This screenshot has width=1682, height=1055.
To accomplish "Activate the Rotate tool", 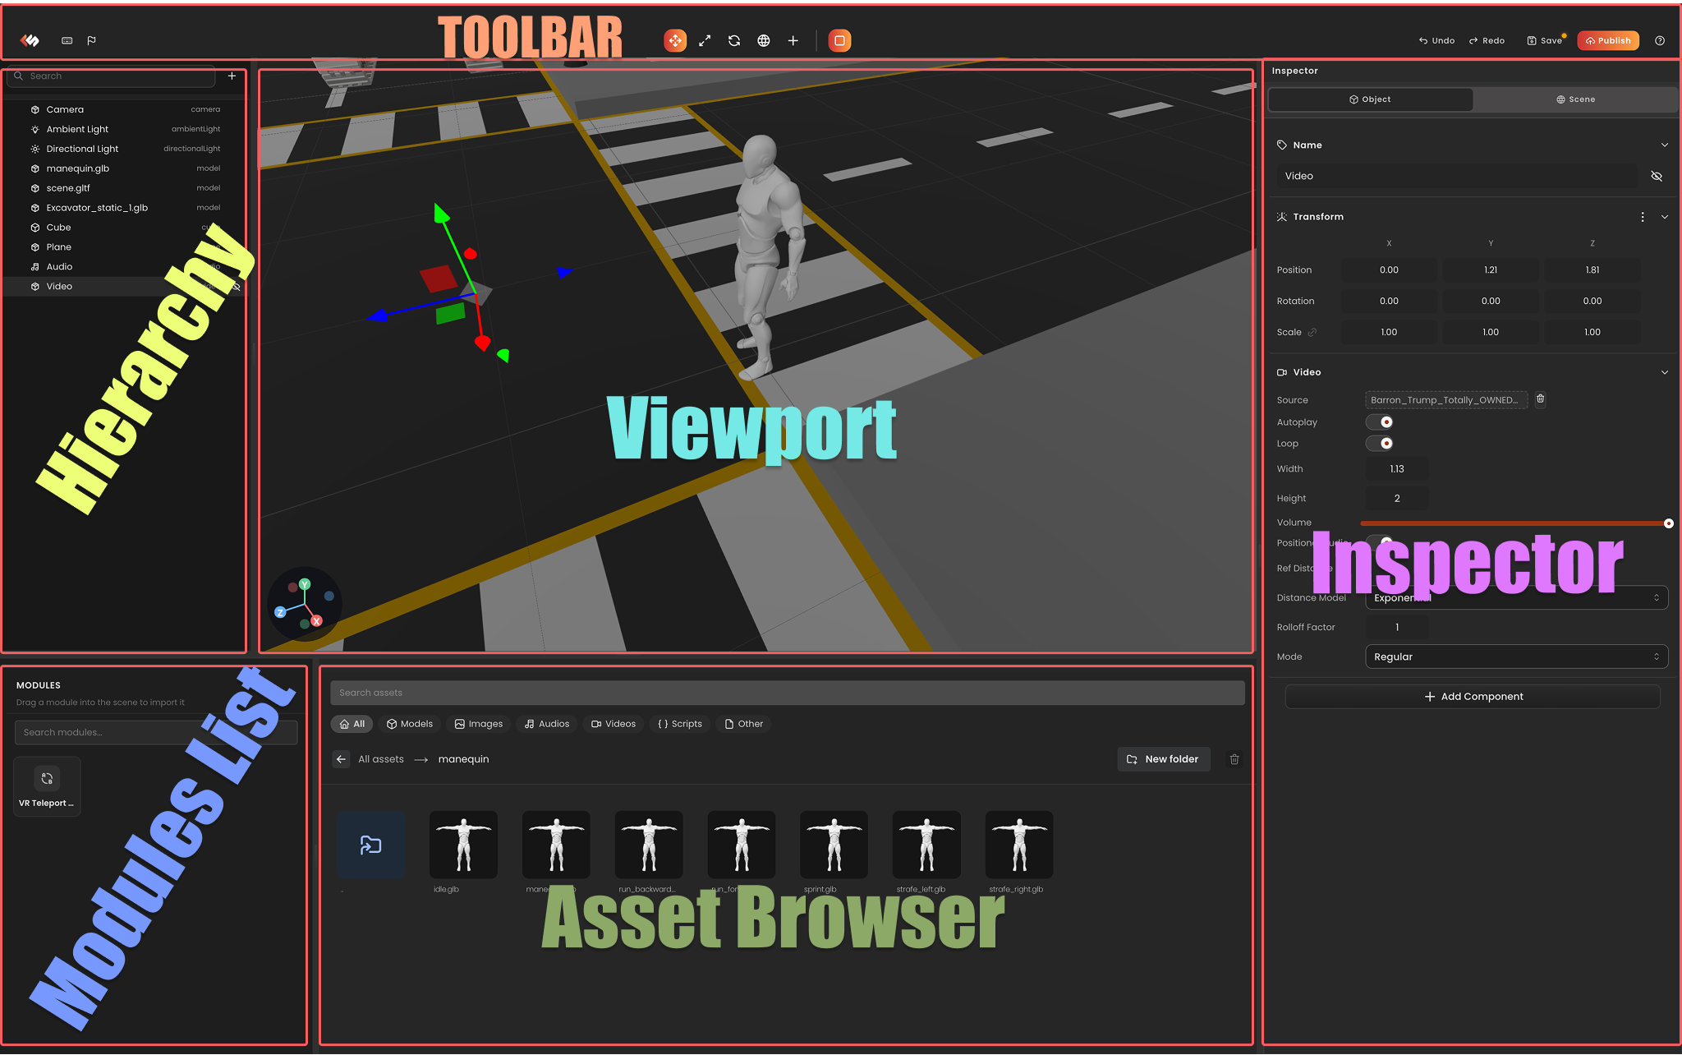I will point(733,40).
